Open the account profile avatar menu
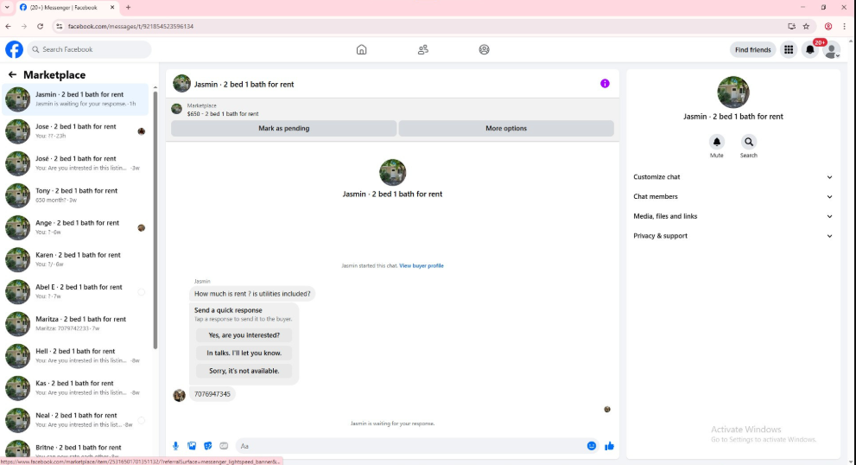This screenshot has height=465, width=856. [832, 50]
